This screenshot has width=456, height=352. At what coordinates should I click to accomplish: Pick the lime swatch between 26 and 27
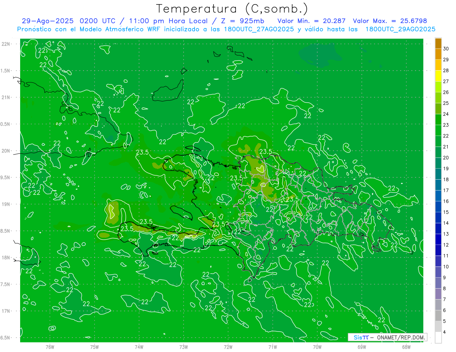coord(439,87)
